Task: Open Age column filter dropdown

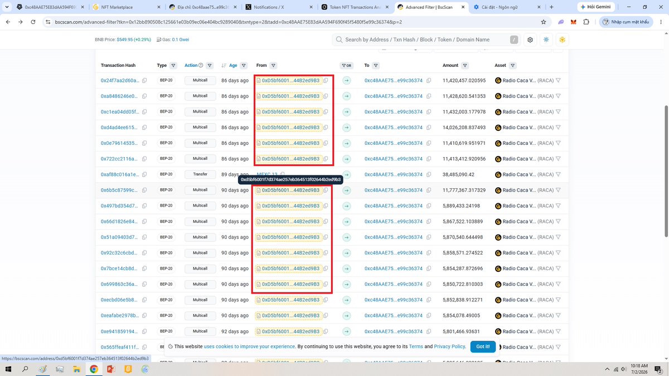Action: [x=244, y=65]
